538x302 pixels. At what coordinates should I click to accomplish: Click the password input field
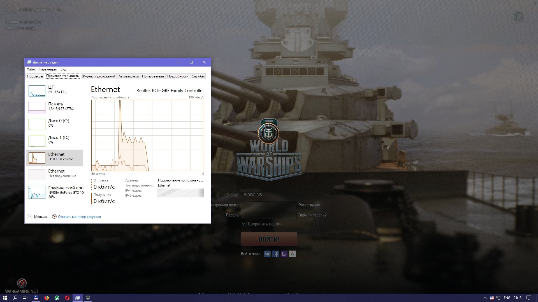tap(269, 215)
